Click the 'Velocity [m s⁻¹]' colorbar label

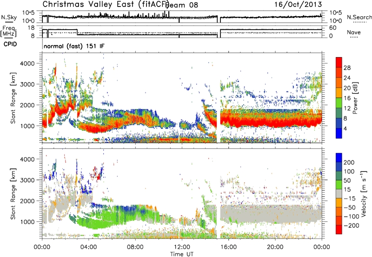[x=363, y=193]
